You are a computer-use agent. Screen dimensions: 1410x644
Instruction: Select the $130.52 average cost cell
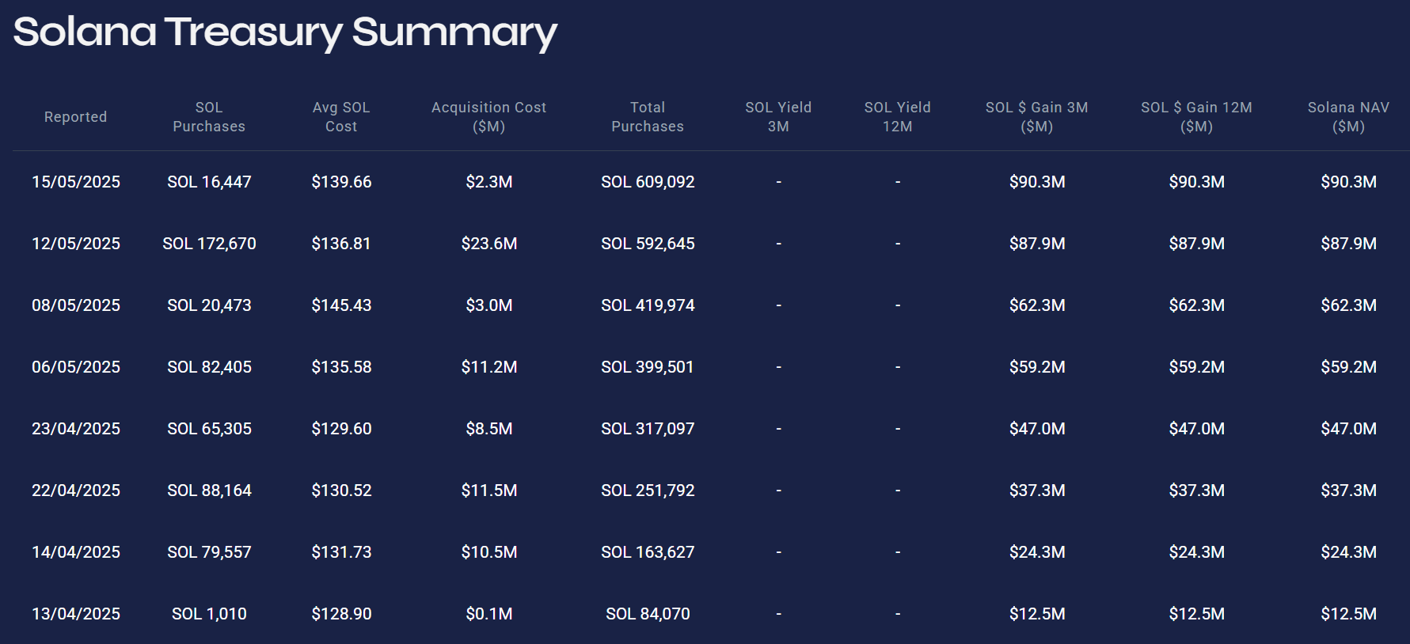coord(341,491)
